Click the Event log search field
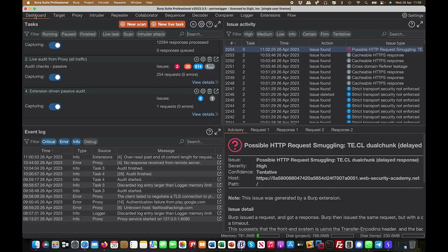This screenshot has height=252, width=448. [204, 142]
